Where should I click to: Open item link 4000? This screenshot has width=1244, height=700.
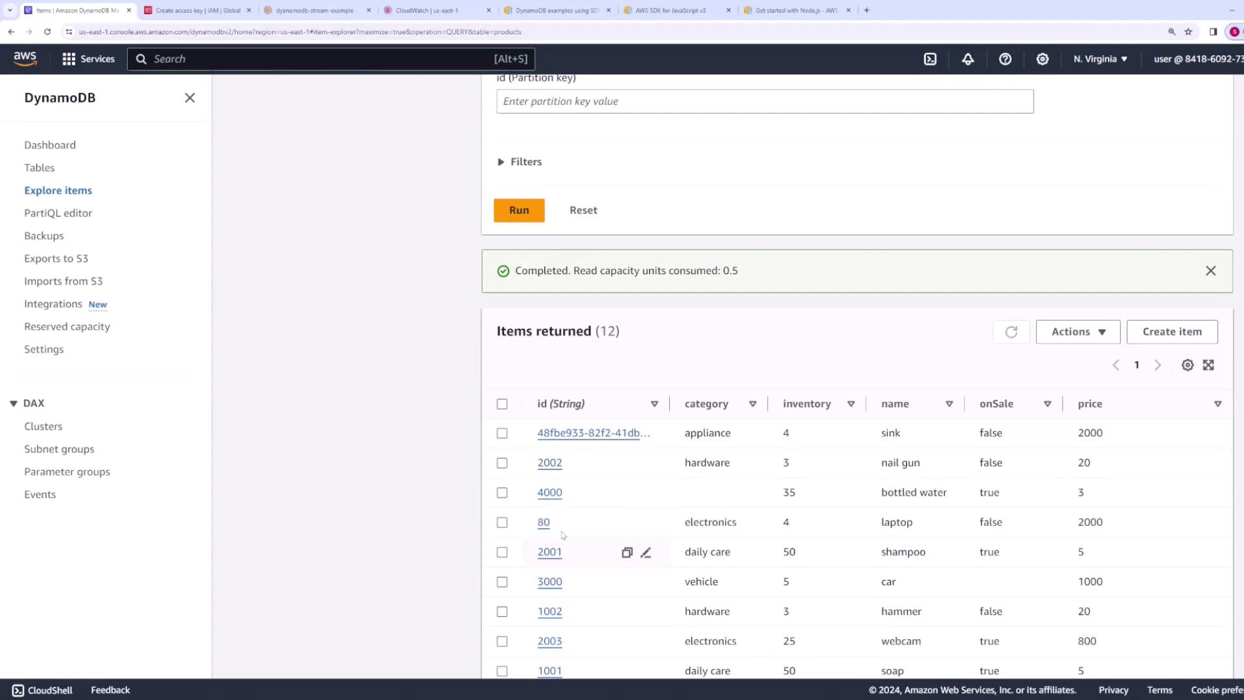click(x=549, y=493)
